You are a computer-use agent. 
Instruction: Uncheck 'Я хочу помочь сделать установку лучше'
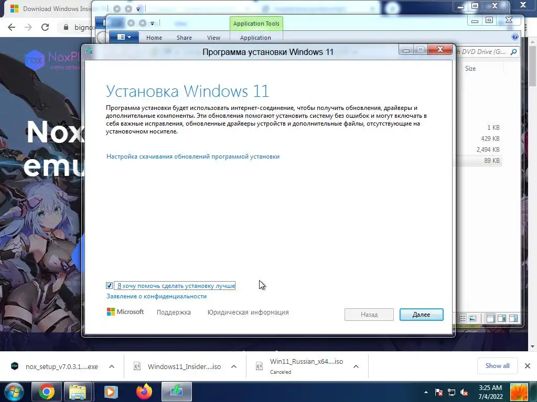pyautogui.click(x=109, y=285)
